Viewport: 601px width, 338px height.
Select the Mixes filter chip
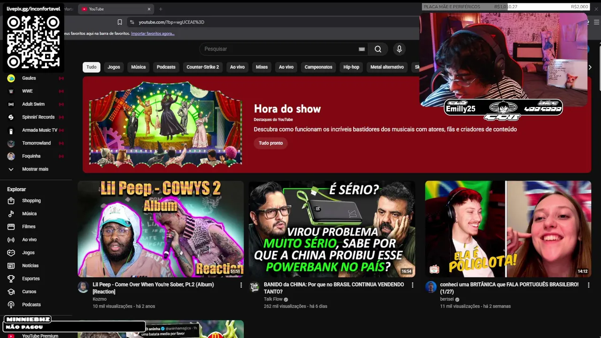point(262,67)
